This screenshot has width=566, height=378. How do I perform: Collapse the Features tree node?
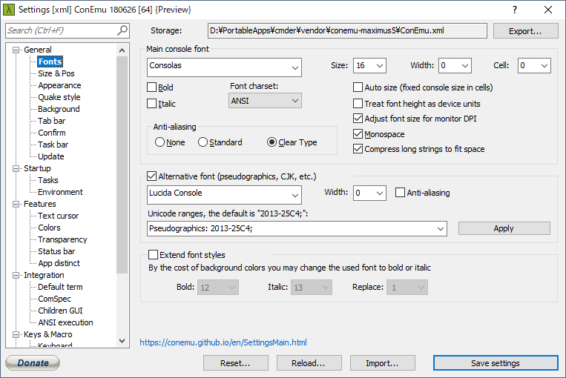point(16,204)
